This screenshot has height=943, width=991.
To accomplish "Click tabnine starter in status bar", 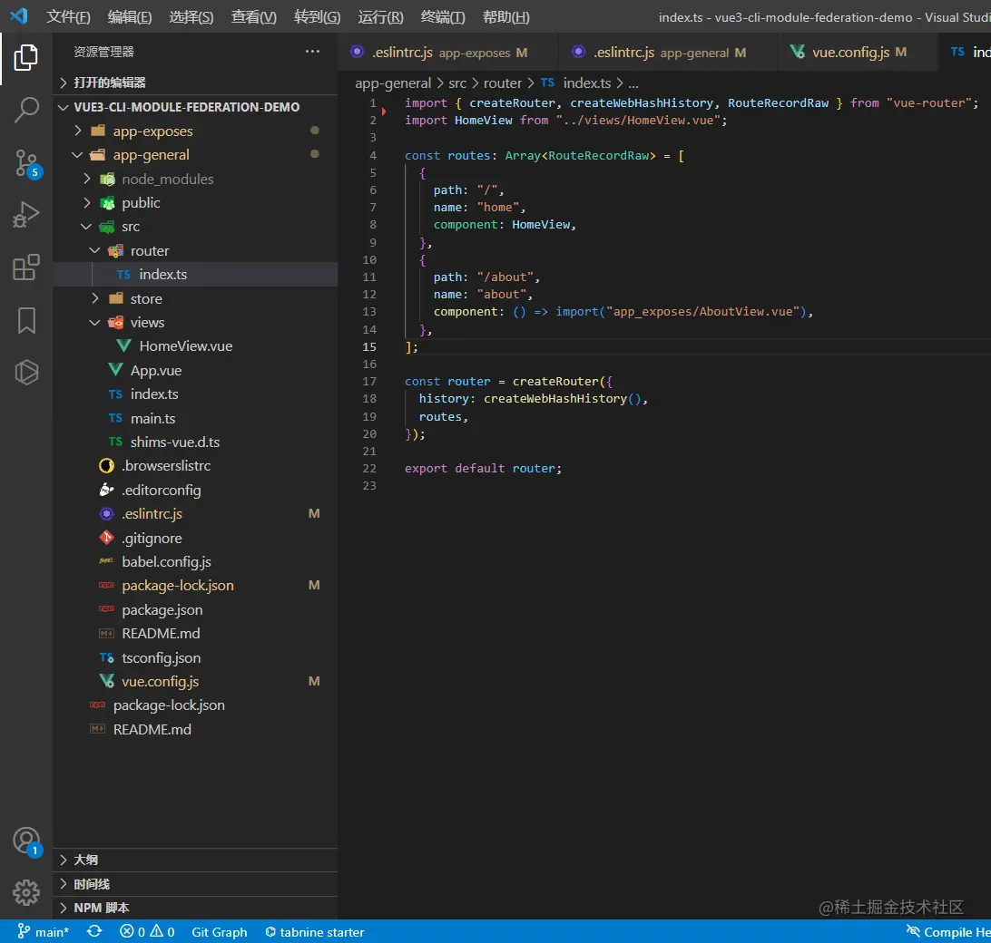I will pyautogui.click(x=314, y=931).
